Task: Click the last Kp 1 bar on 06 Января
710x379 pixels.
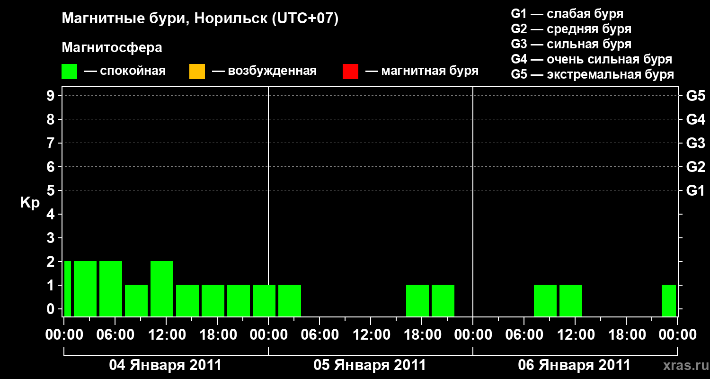Action: pos(669,300)
